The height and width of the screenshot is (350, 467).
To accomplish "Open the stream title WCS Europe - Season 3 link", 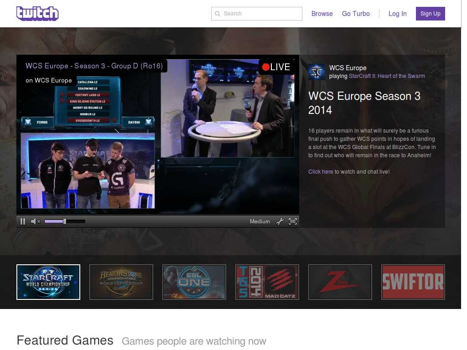I will point(94,66).
